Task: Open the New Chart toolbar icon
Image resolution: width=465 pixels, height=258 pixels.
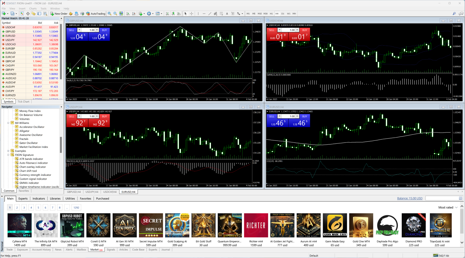Action: point(4,14)
